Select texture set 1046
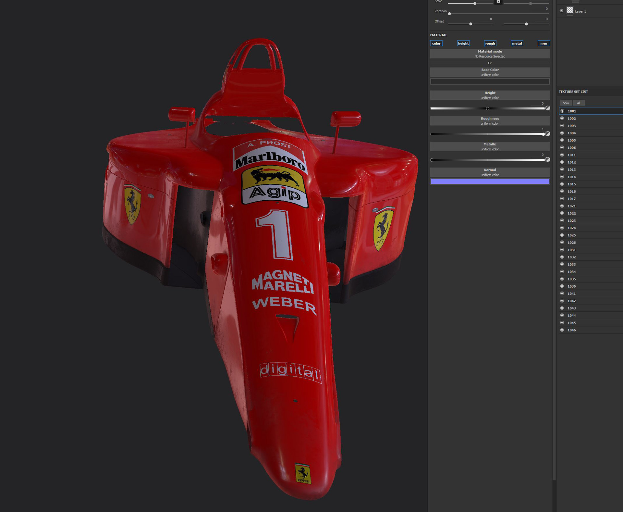The width and height of the screenshot is (623, 512). coord(572,330)
